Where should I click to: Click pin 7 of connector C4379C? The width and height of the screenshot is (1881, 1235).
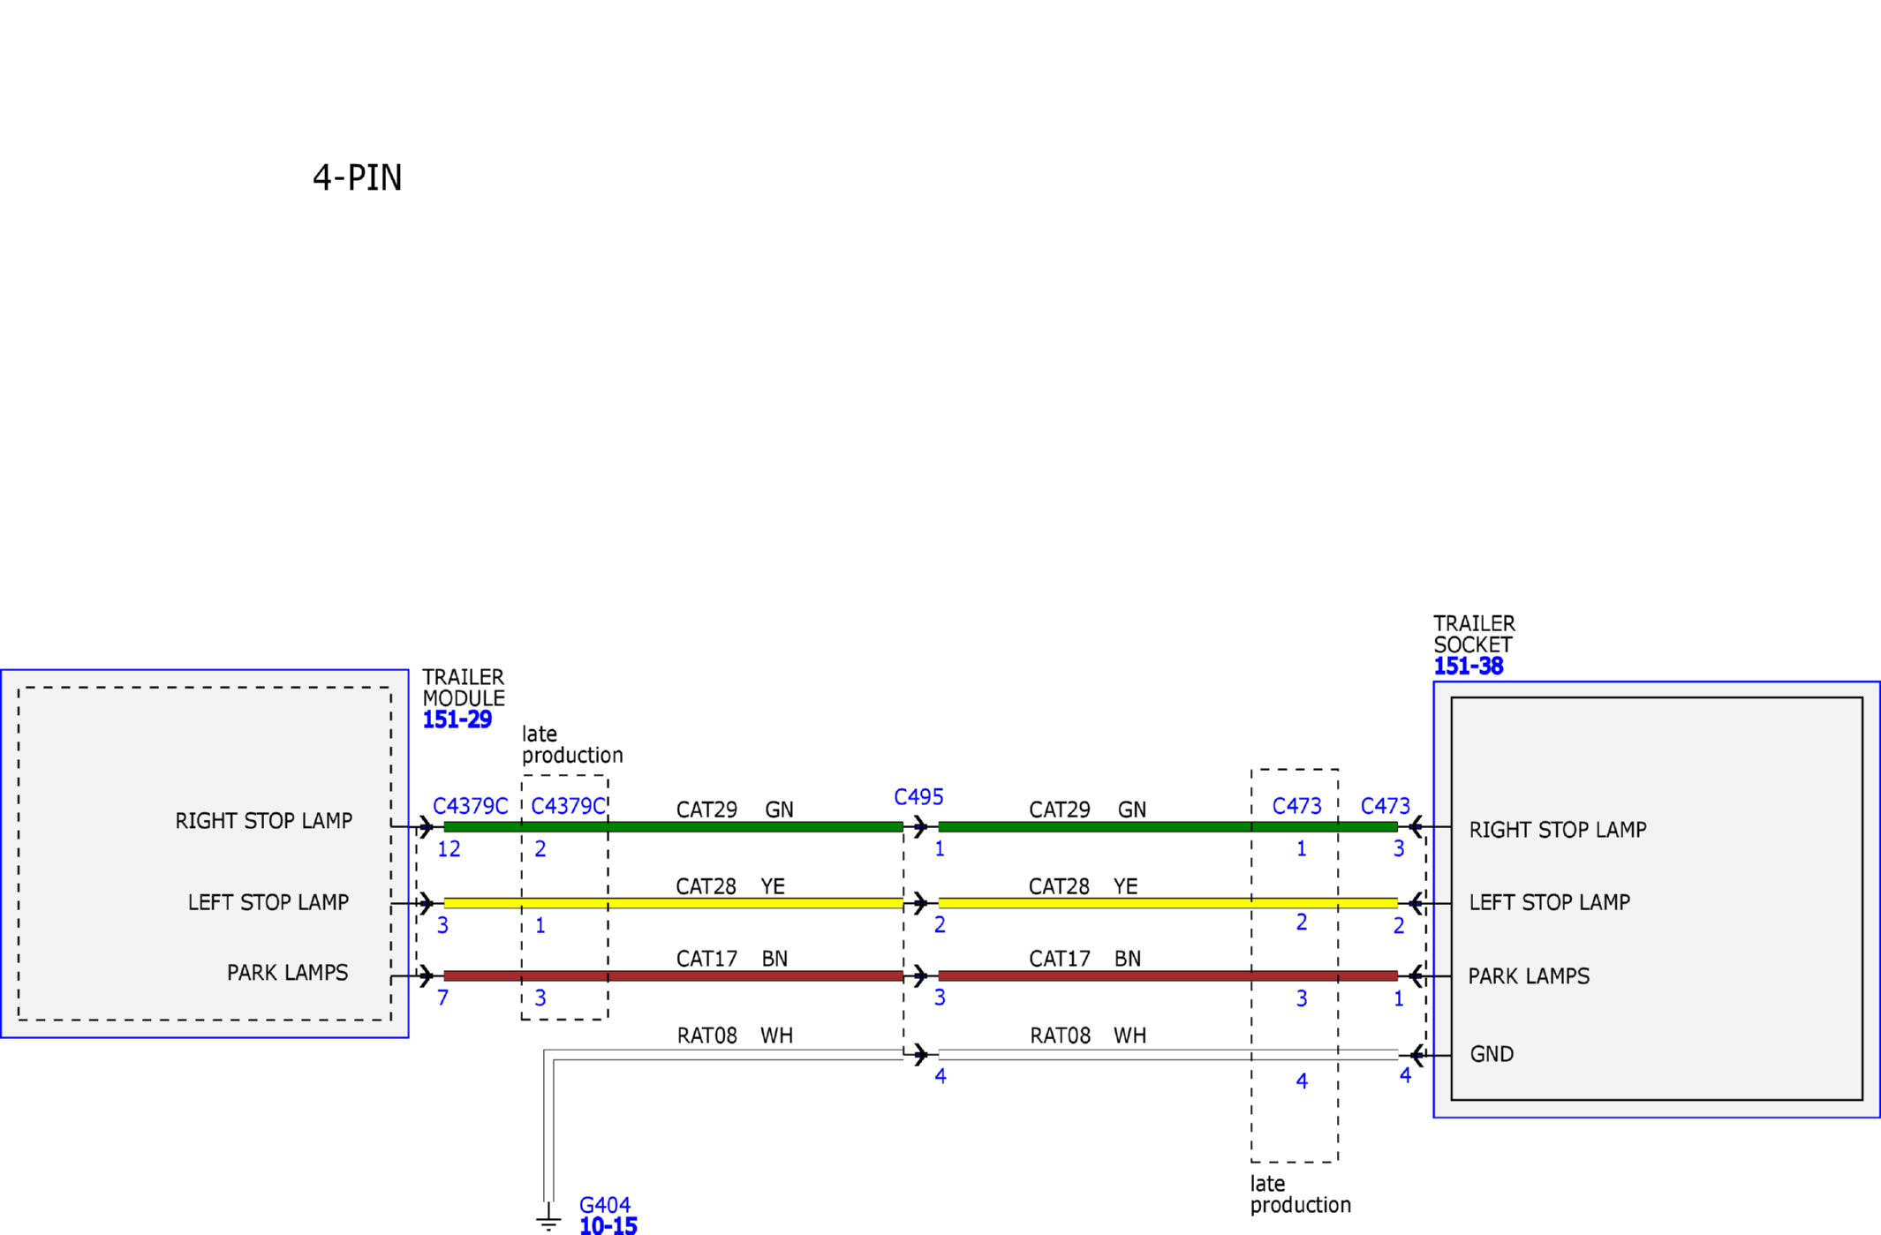[x=442, y=998]
